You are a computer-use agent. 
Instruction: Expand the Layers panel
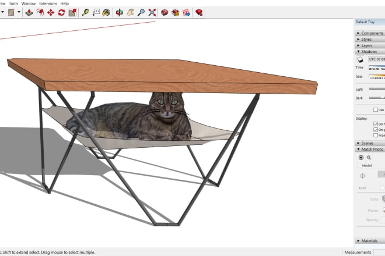370,45
